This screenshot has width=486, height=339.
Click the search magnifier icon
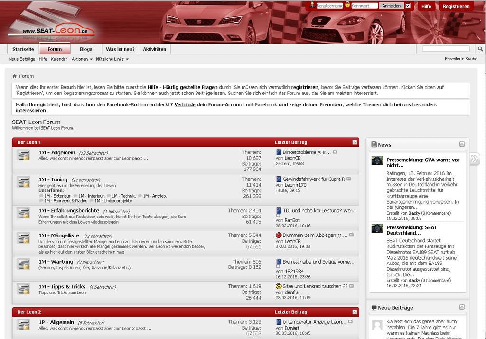[480, 49]
